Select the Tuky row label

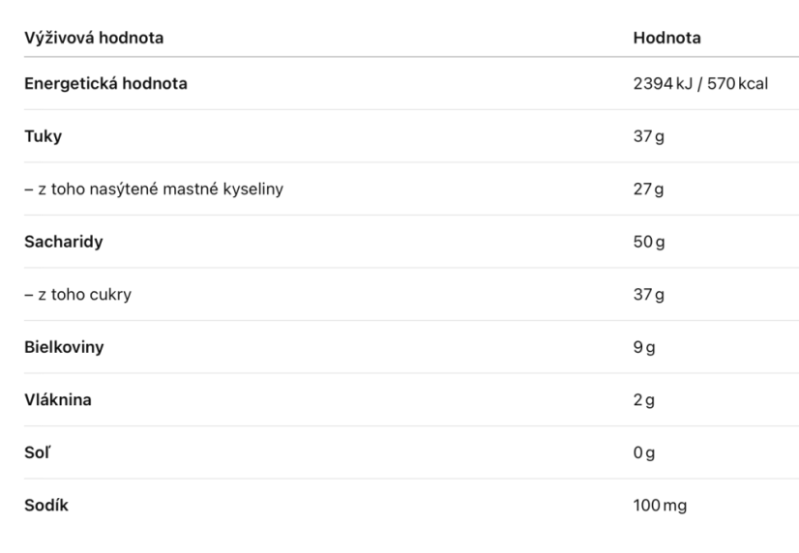point(43,136)
